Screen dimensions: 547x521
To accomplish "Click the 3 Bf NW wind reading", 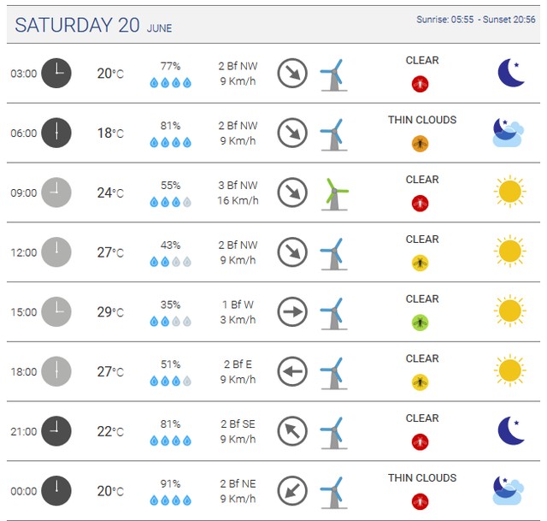I will [x=237, y=185].
